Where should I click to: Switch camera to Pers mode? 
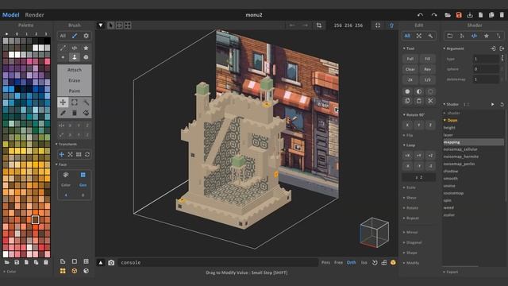[325, 263]
